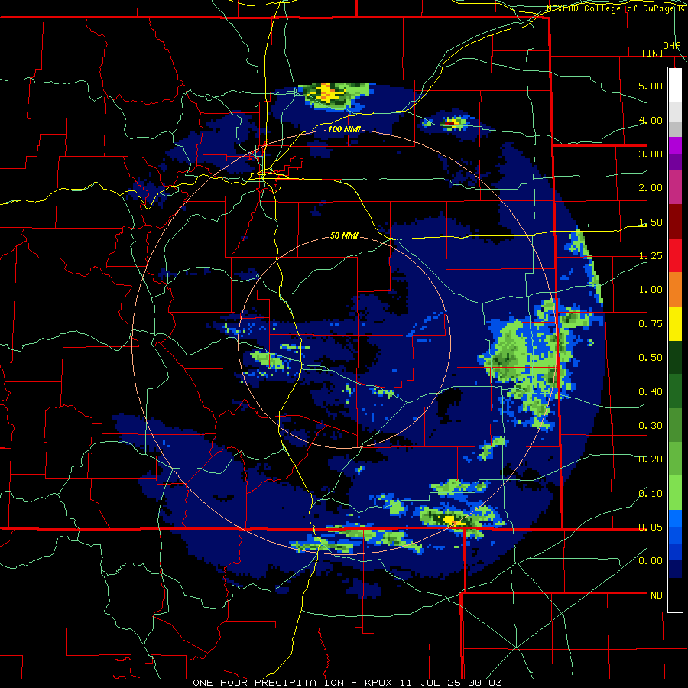The image size is (688, 688).
Task: Click the '0.10' scale label
Action: coord(651,494)
